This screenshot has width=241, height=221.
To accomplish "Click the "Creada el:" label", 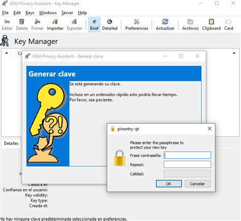I will [38, 206].
